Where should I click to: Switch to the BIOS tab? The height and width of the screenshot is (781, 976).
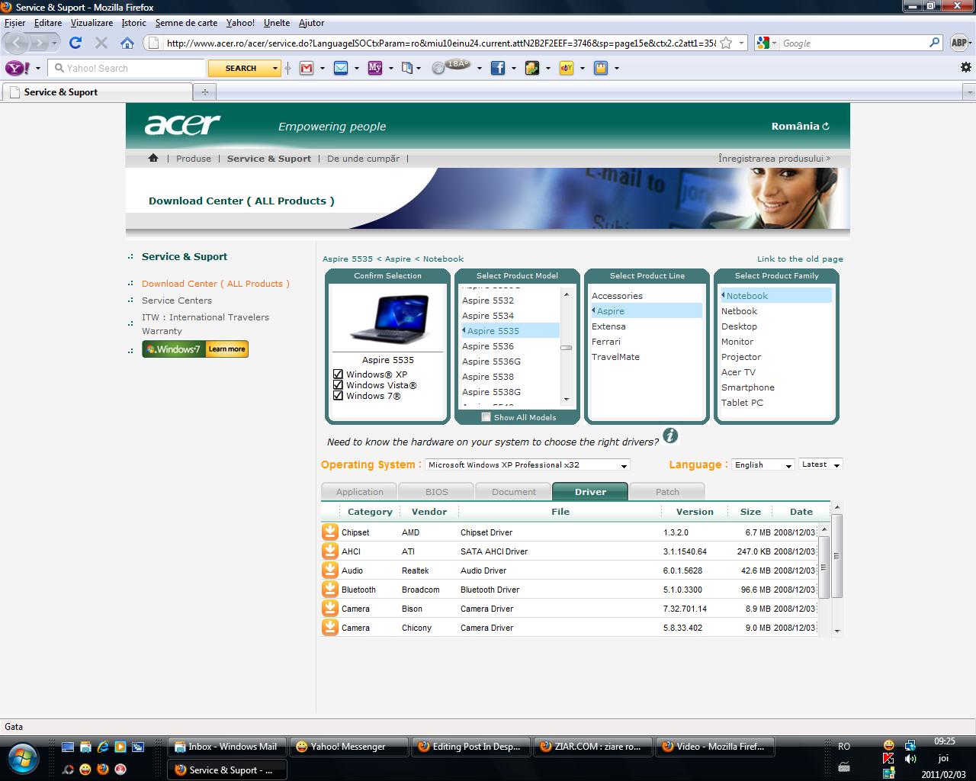(436, 491)
